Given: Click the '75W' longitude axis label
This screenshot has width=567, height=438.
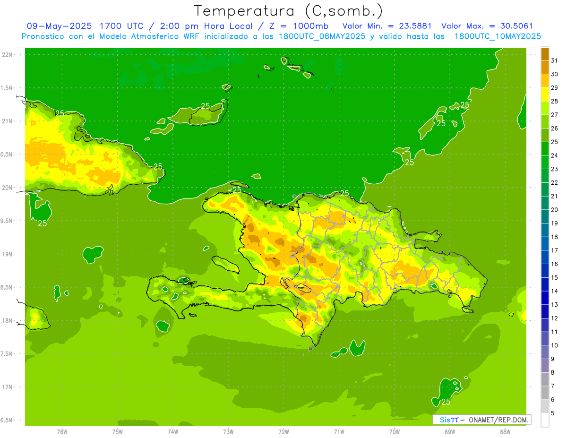Looking at the screenshot, I should click(x=118, y=432).
